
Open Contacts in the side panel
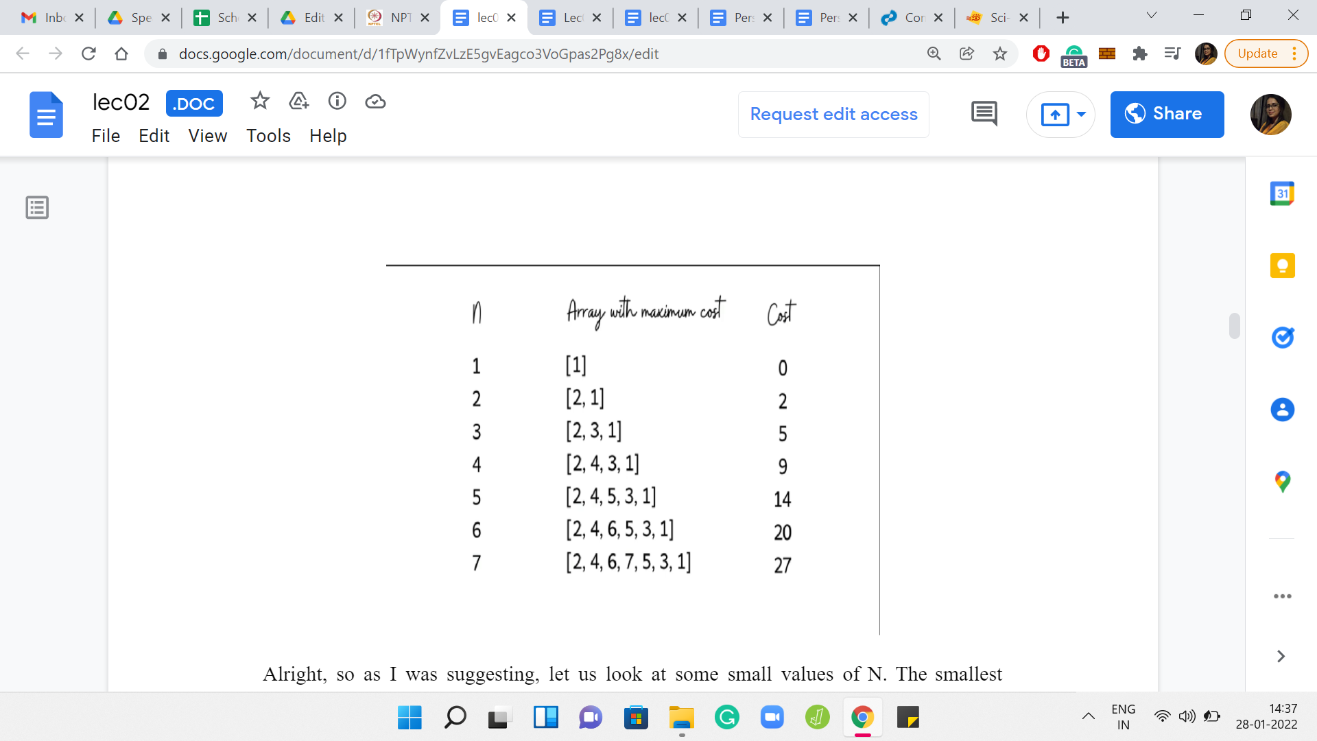(x=1281, y=410)
